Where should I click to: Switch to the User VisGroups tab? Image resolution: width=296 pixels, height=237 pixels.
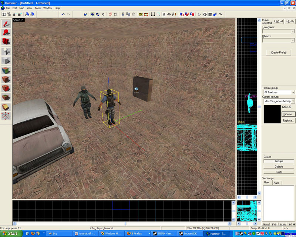[x=267, y=183]
